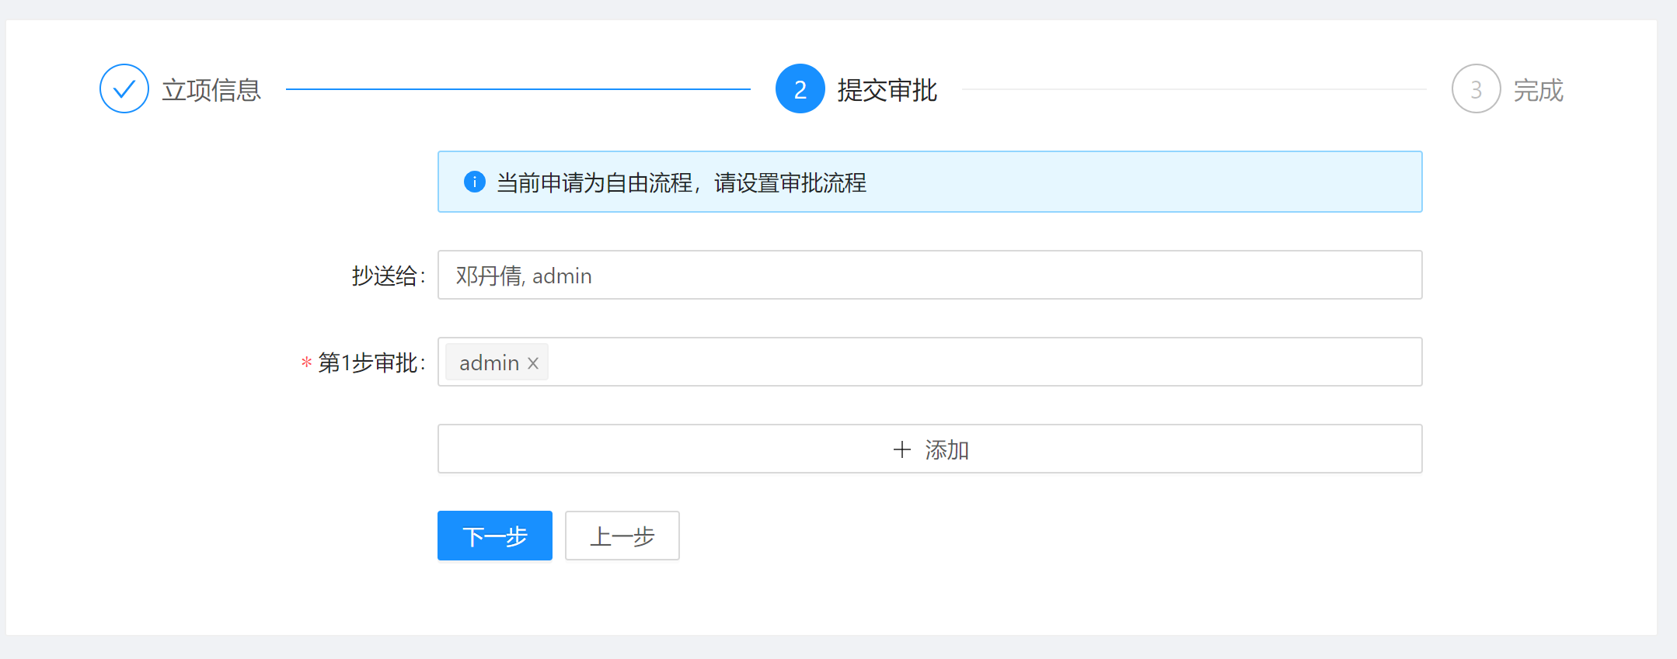This screenshot has width=1677, height=659.
Task: Click the step 2 circle icon
Action: tap(800, 88)
